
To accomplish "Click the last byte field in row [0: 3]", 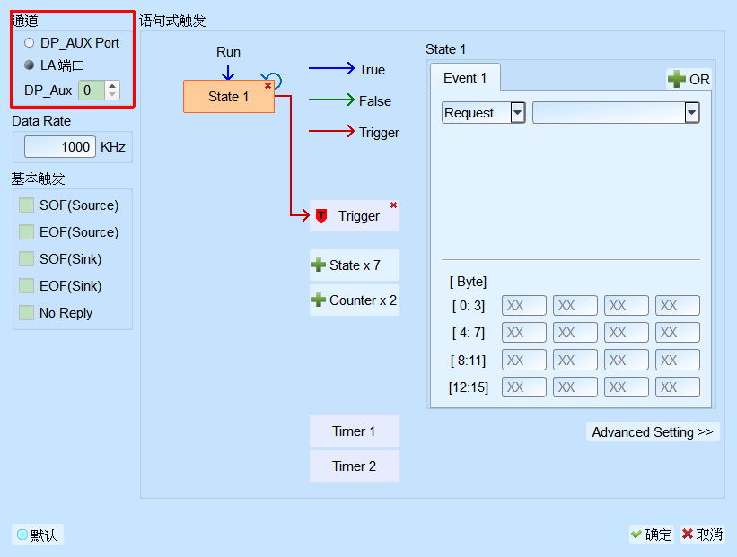I will 678,306.
